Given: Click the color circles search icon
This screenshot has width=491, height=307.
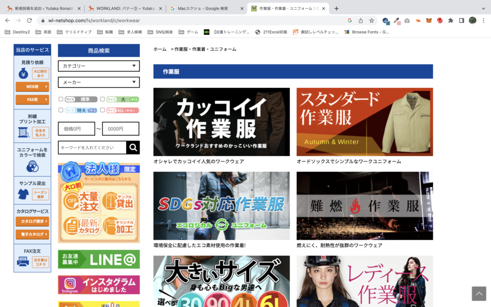Looking at the screenshot, I should coord(32,166).
